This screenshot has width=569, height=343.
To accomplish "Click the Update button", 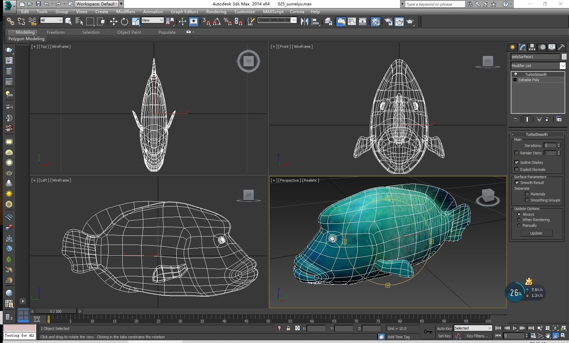I will point(536,233).
